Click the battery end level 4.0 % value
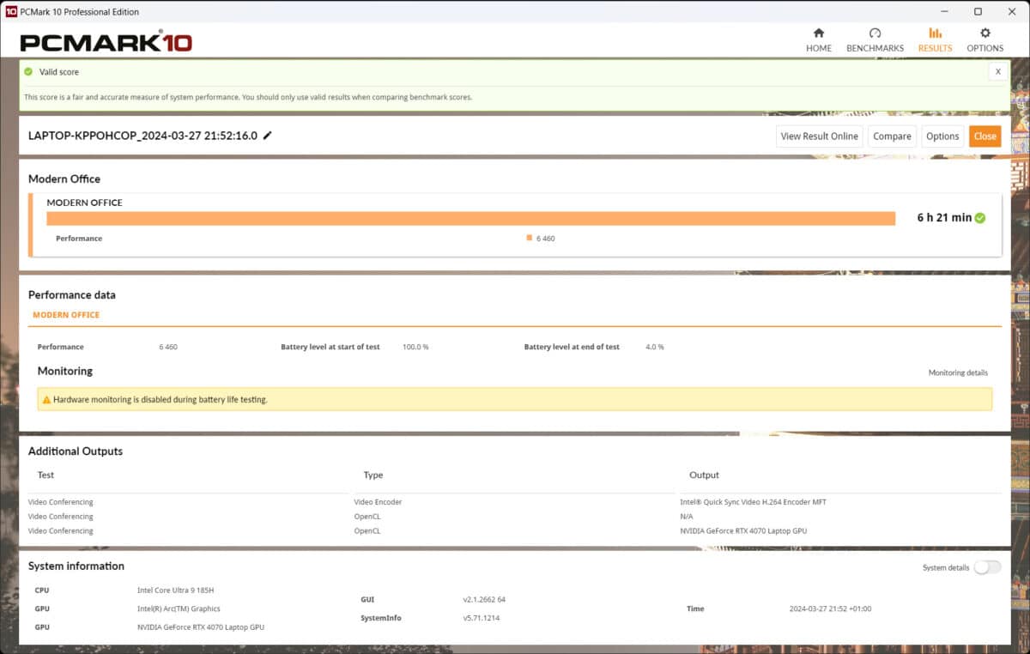The height and width of the screenshot is (654, 1030). coord(655,347)
